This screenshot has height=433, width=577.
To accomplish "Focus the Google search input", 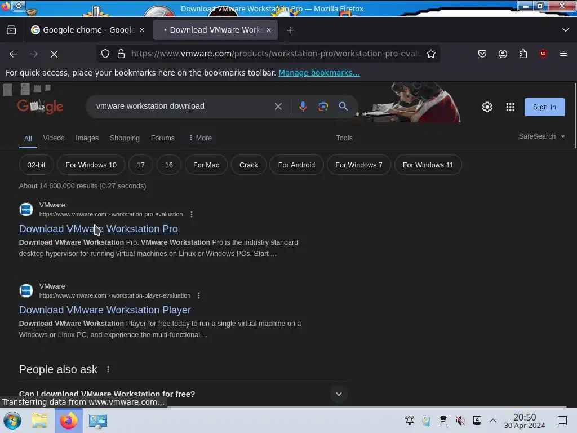I will tap(182, 107).
